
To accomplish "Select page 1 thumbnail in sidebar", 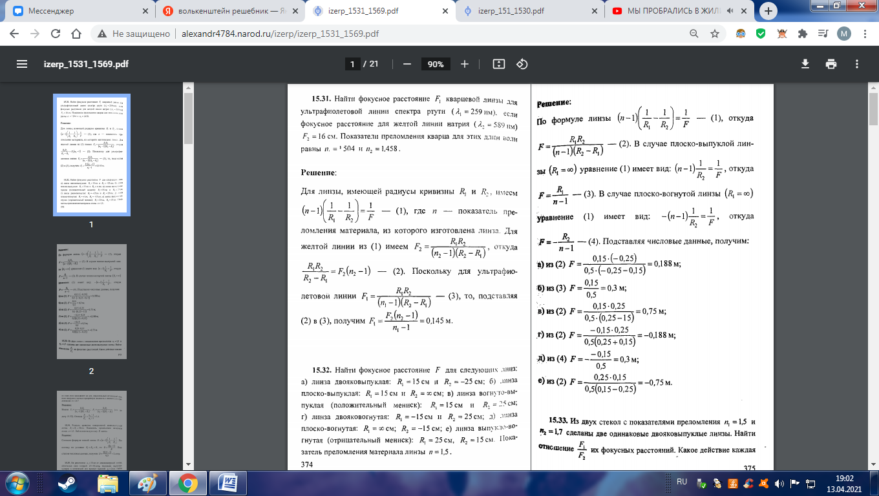I will [91, 156].
